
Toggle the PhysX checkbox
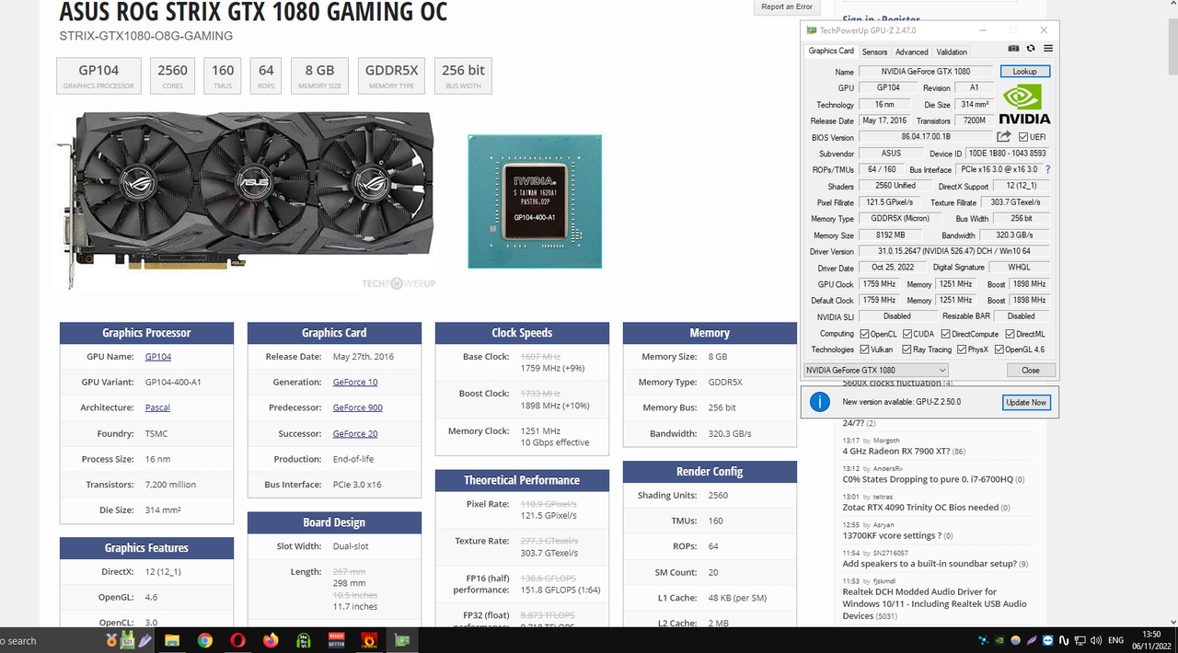(962, 349)
